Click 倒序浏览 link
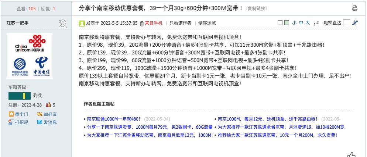 (207, 23)
